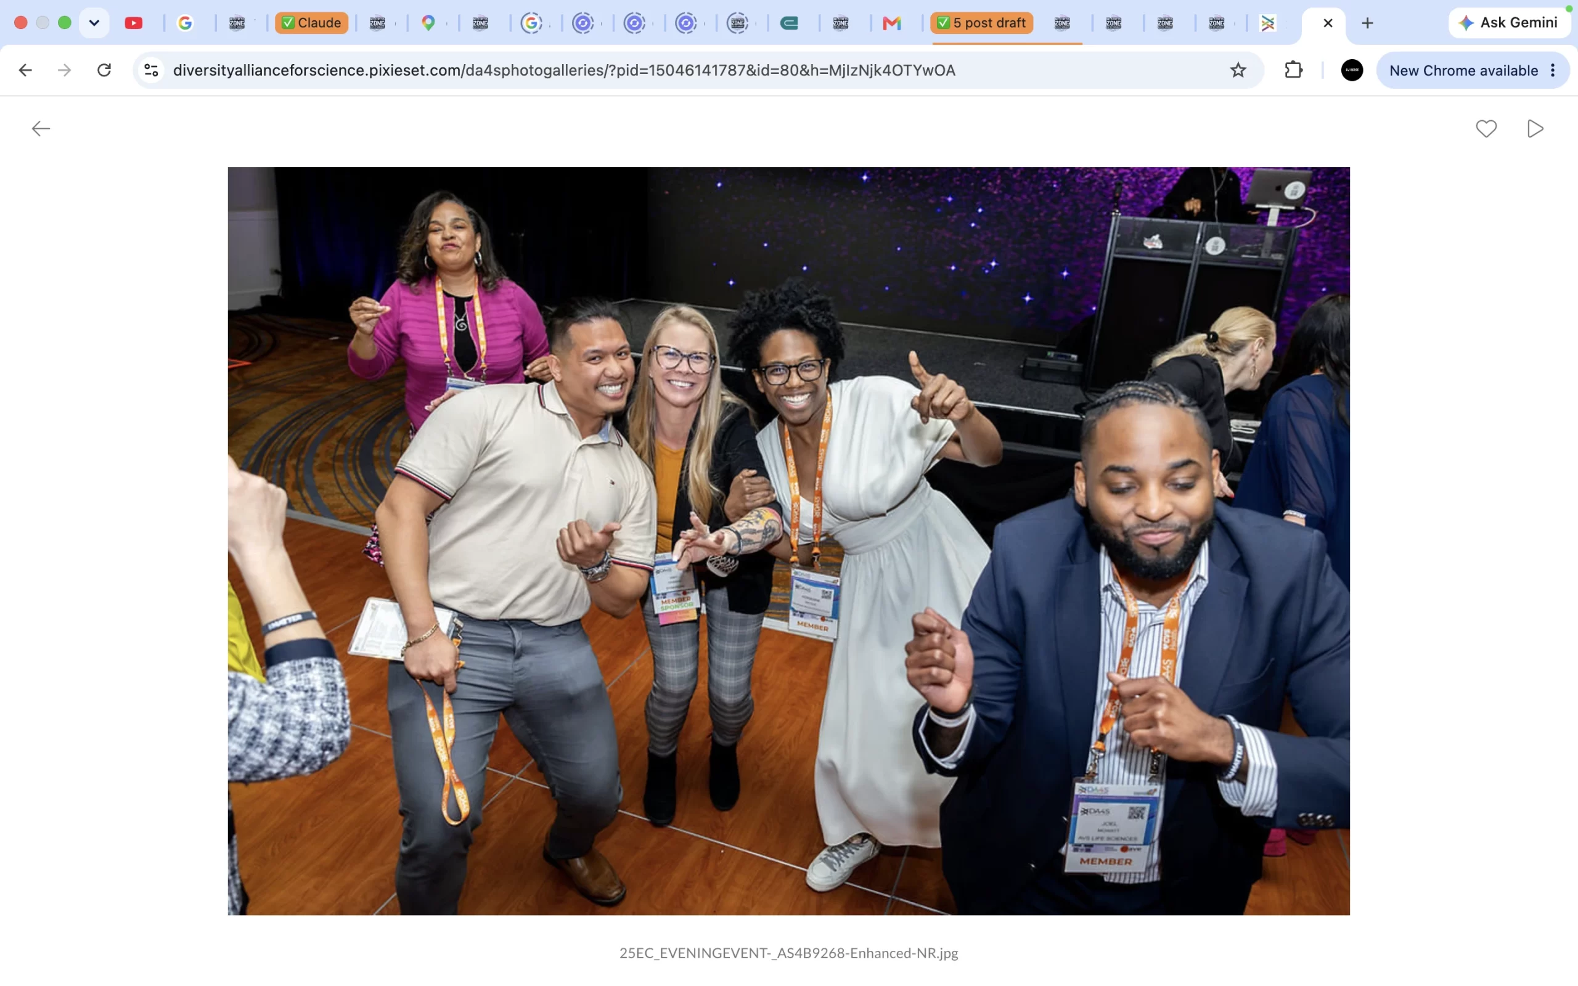Image resolution: width=1578 pixels, height=986 pixels.
Task: Click the event photo of dancing attendees
Action: click(788, 540)
